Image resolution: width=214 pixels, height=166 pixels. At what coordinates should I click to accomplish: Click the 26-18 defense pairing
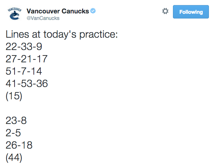(x=19, y=145)
